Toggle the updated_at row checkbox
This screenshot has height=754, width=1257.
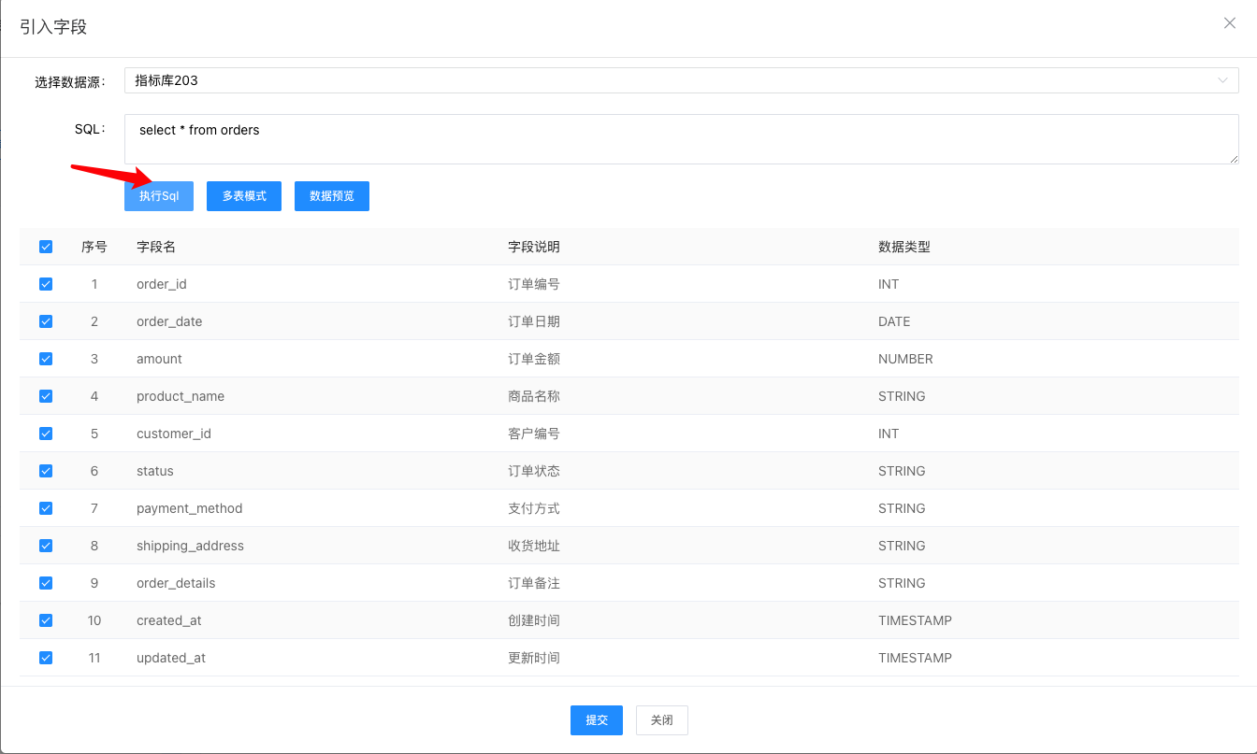(46, 658)
